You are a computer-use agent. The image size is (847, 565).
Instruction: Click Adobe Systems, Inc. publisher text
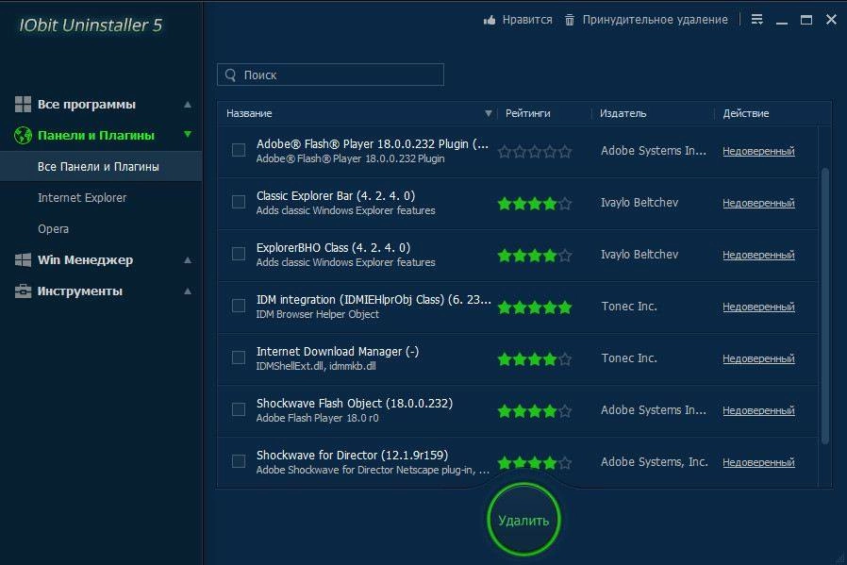(x=655, y=462)
